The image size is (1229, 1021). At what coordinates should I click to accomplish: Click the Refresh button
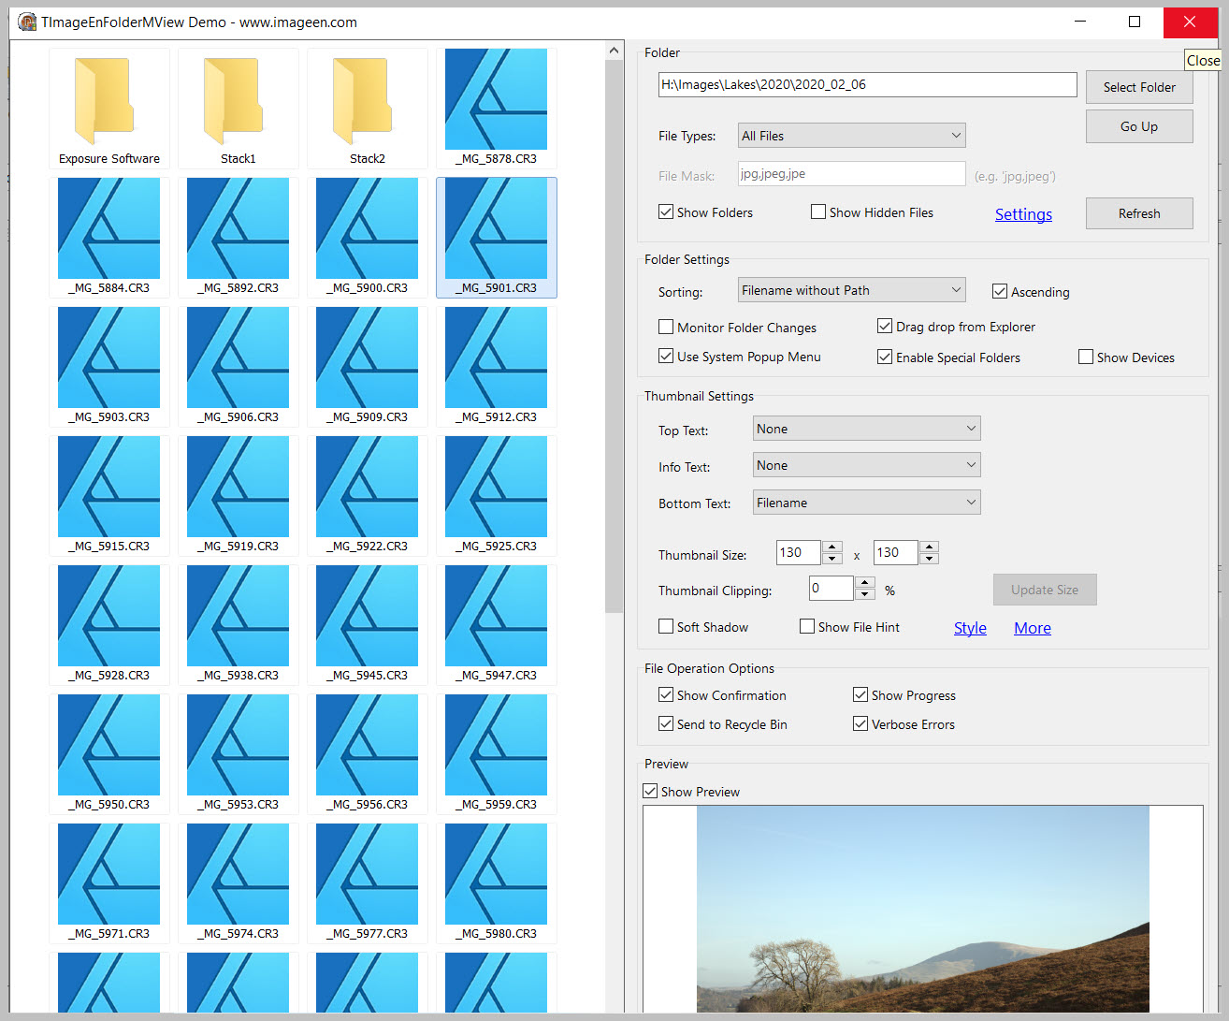(x=1139, y=213)
